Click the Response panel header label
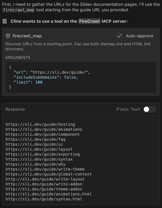162x208 pixels. 15,109
